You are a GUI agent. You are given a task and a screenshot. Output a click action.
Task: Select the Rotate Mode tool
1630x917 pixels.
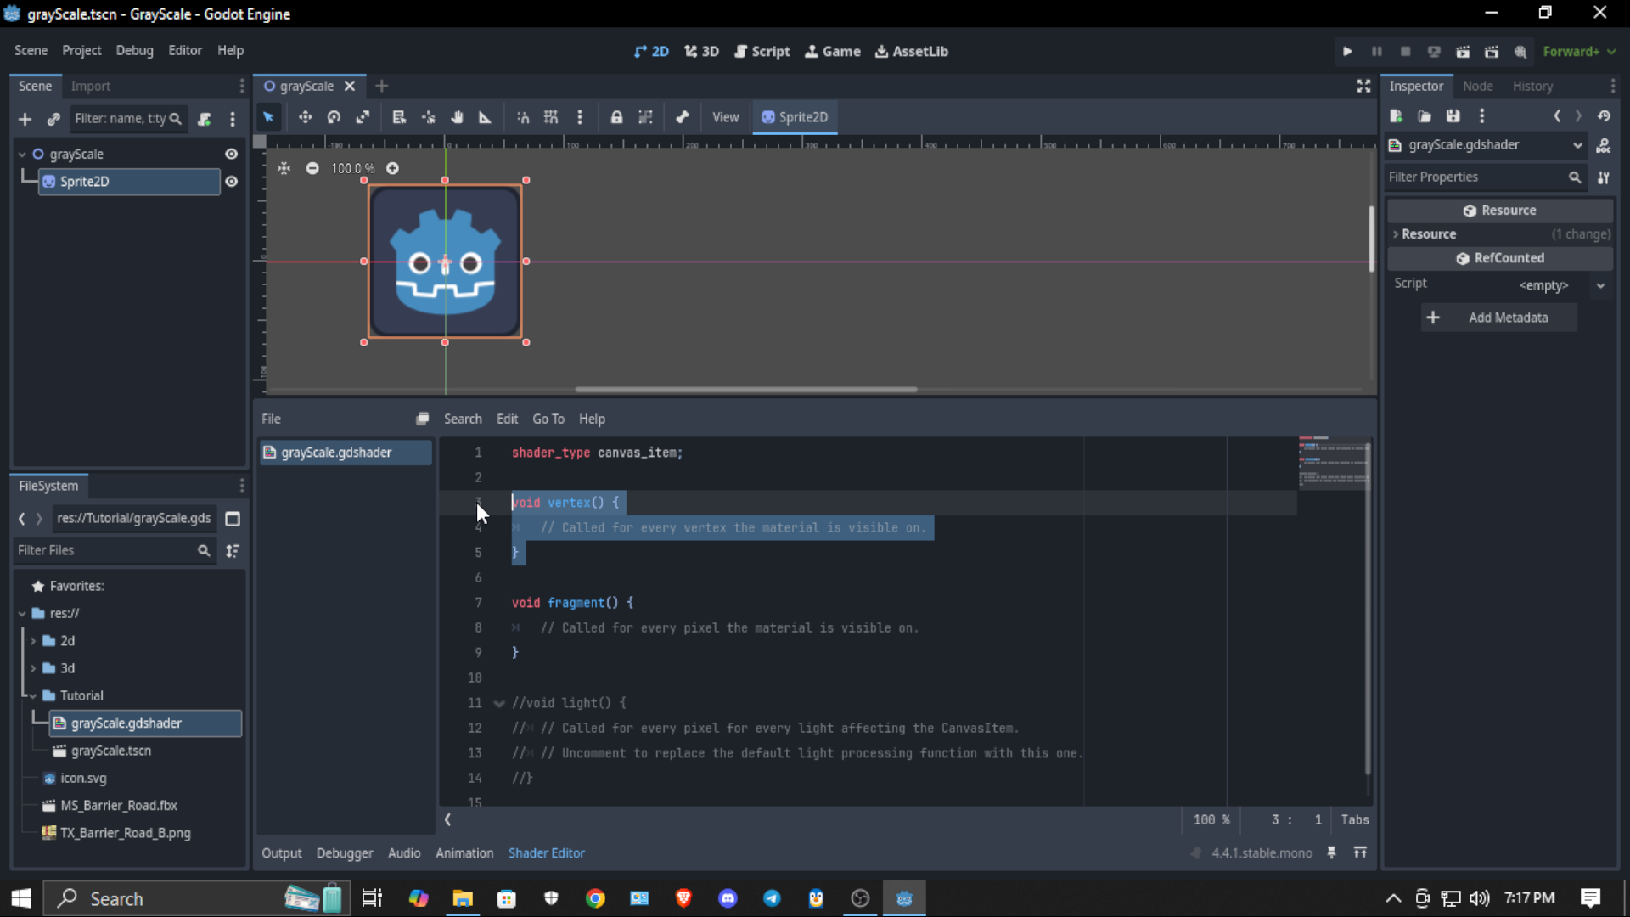pyautogui.click(x=334, y=117)
